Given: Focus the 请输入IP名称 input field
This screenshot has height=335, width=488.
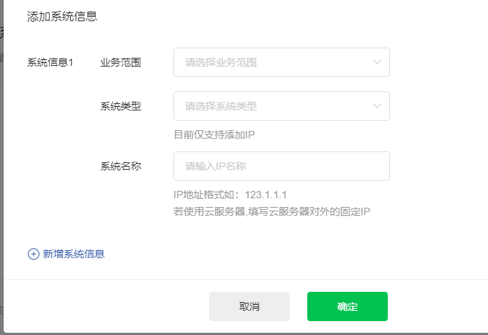Looking at the screenshot, I should [282, 166].
